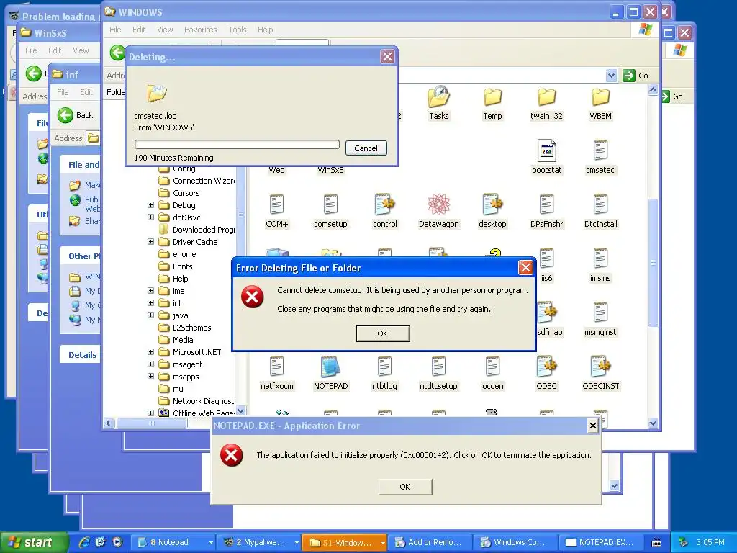Open File menu in WINDOWS window
737x553 pixels.
click(x=115, y=30)
